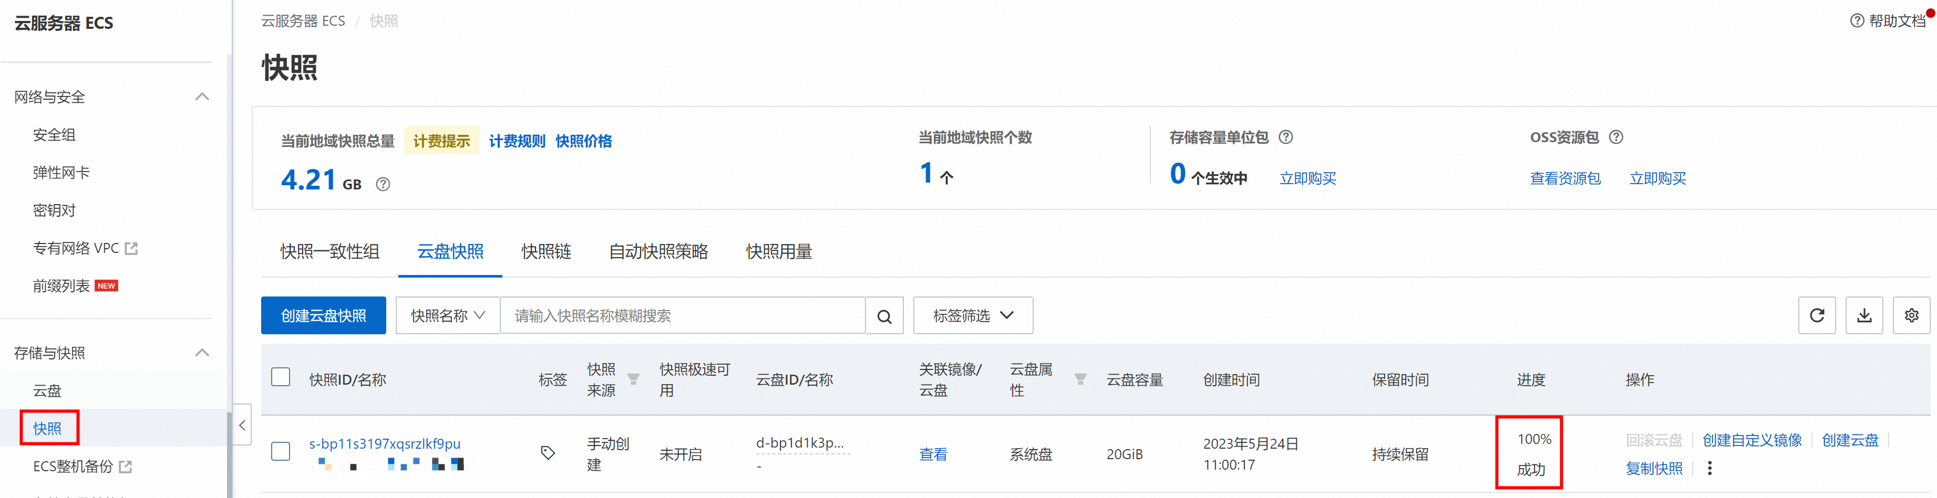Open the 快照名称 search type dropdown

point(447,316)
